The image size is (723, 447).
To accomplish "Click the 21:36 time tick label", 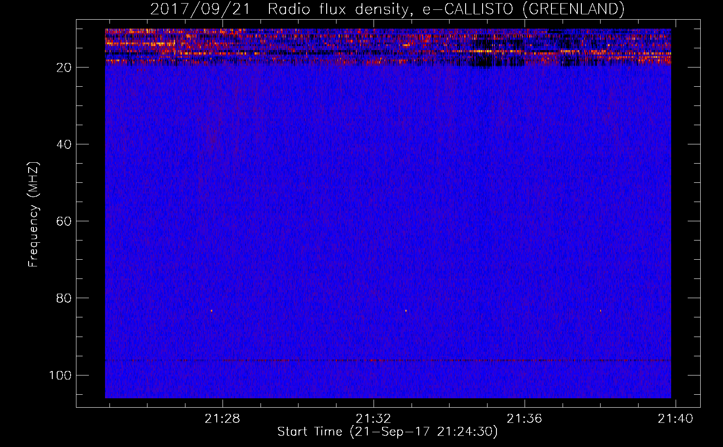I will click(x=524, y=418).
